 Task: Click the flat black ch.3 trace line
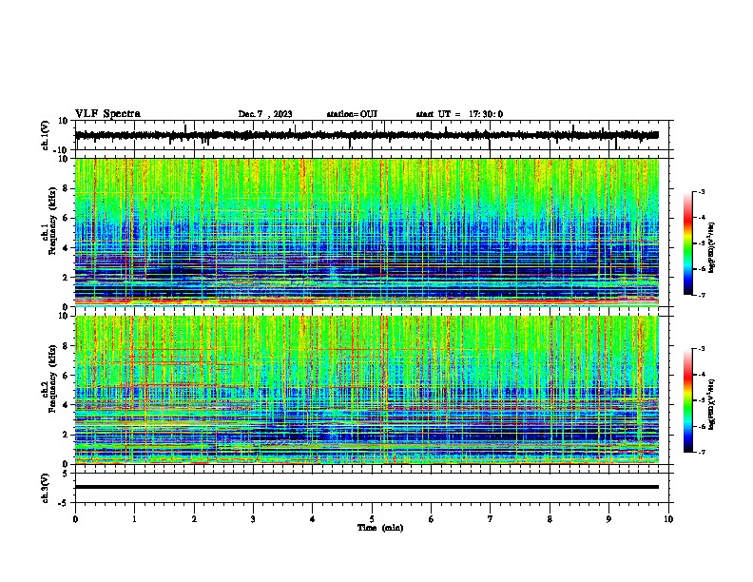pos(366,487)
